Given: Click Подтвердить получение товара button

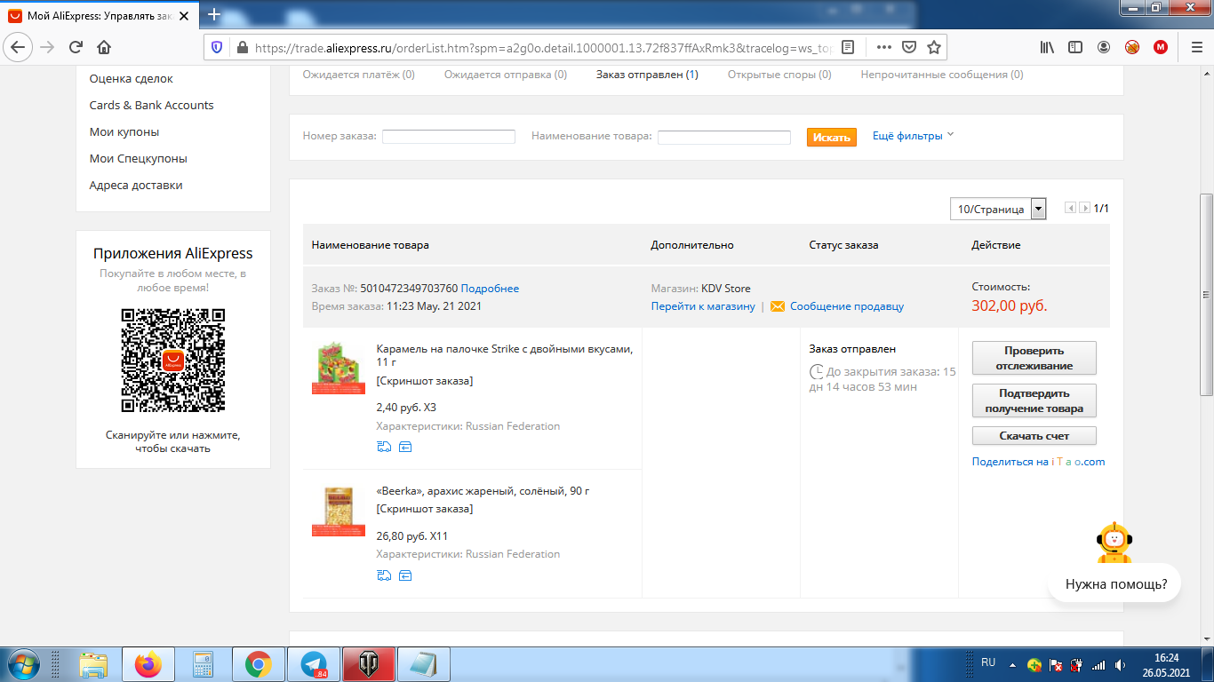Looking at the screenshot, I should (x=1034, y=400).
